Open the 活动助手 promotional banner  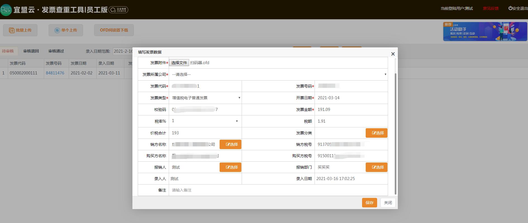[x=485, y=31]
